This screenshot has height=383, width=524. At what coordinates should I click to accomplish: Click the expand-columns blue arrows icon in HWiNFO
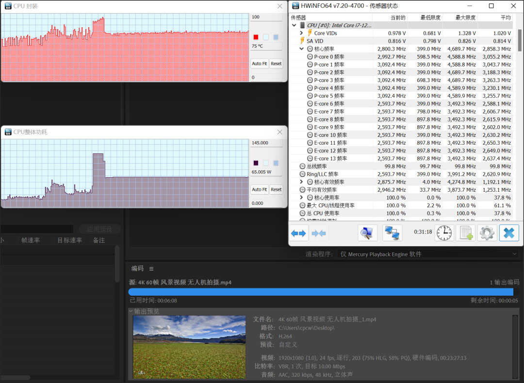click(x=298, y=233)
